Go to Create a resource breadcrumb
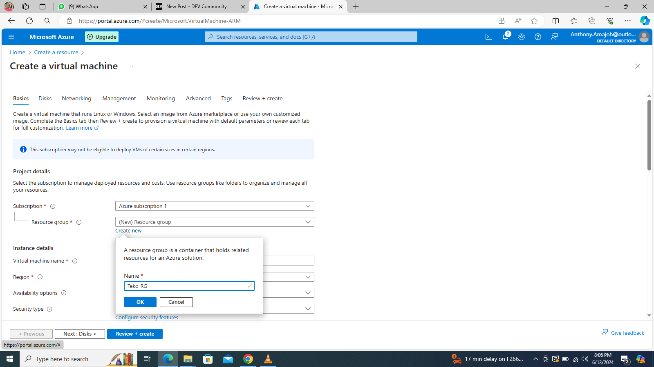Viewport: 654px width, 367px height. coord(56,52)
